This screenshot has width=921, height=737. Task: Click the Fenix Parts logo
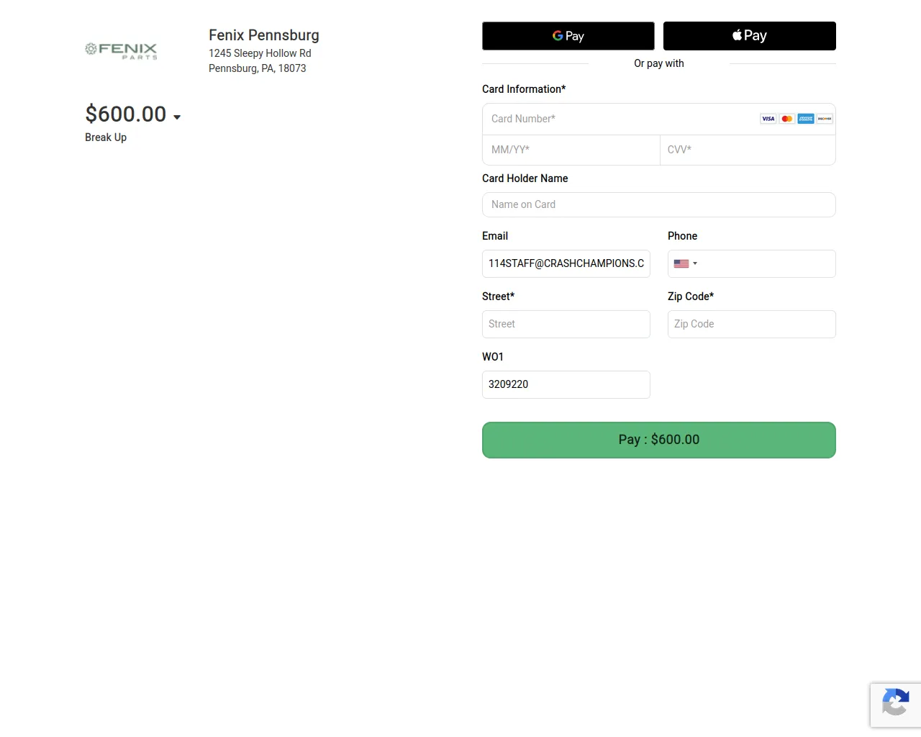(120, 50)
